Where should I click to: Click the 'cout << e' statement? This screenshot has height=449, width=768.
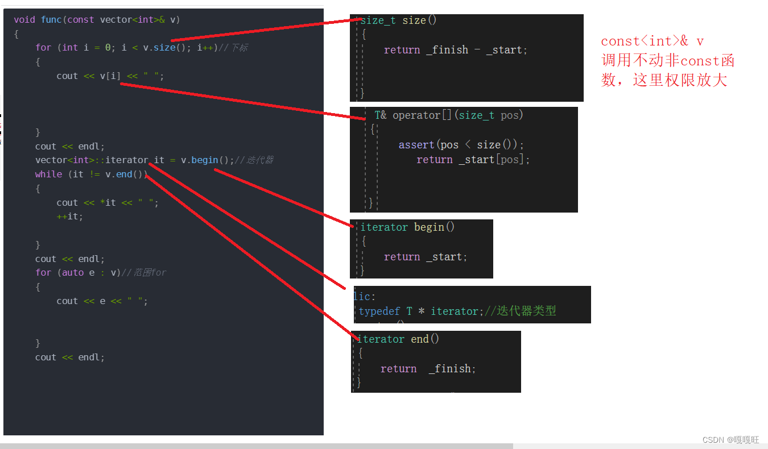102,301
